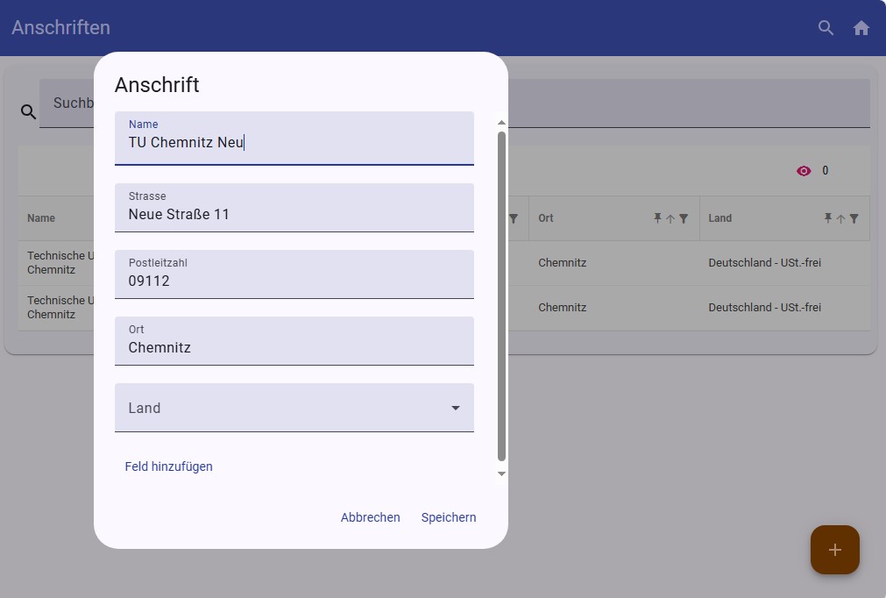Image resolution: width=886 pixels, height=598 pixels.
Task: Select the Chemnitz Ort cell in the second row
Action: (563, 308)
